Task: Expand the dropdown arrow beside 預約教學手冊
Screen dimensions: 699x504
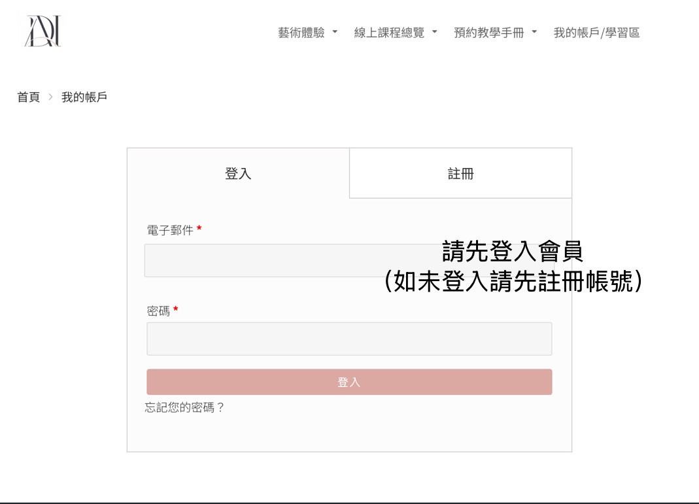Action: click(534, 32)
